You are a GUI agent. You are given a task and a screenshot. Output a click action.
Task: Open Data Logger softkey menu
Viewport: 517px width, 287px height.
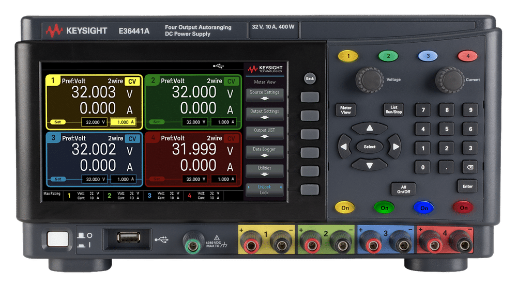[x=264, y=152]
